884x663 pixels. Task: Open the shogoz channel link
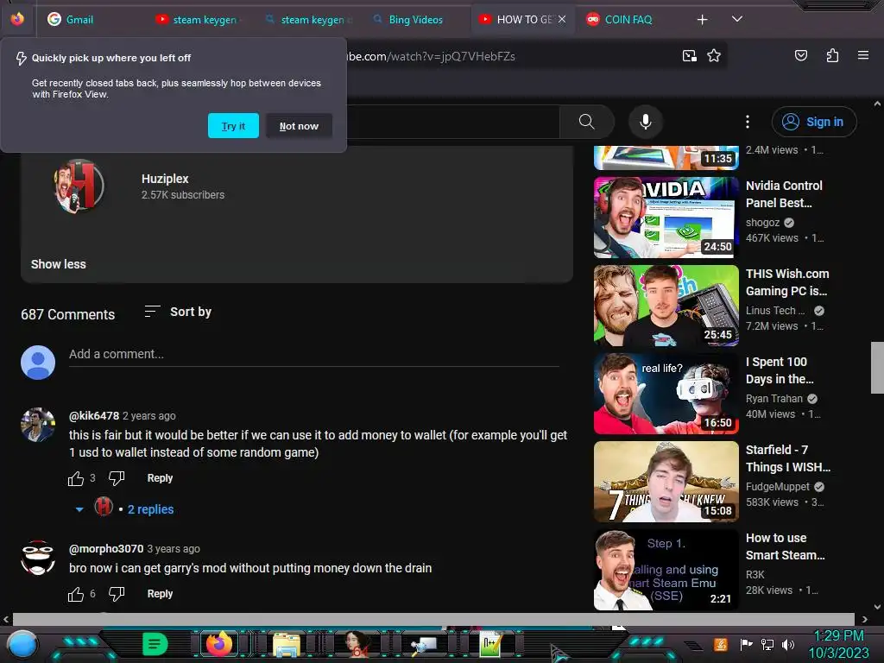coord(763,223)
